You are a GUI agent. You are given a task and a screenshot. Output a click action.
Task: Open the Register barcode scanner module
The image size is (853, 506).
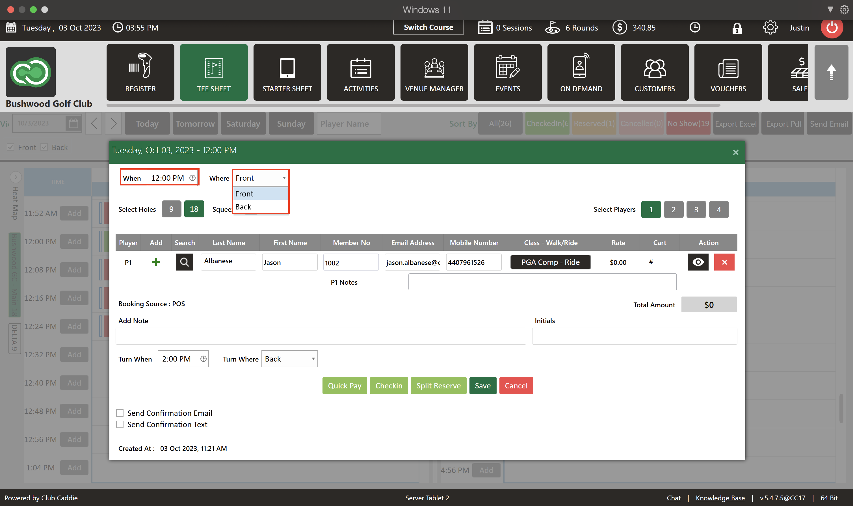tap(140, 72)
